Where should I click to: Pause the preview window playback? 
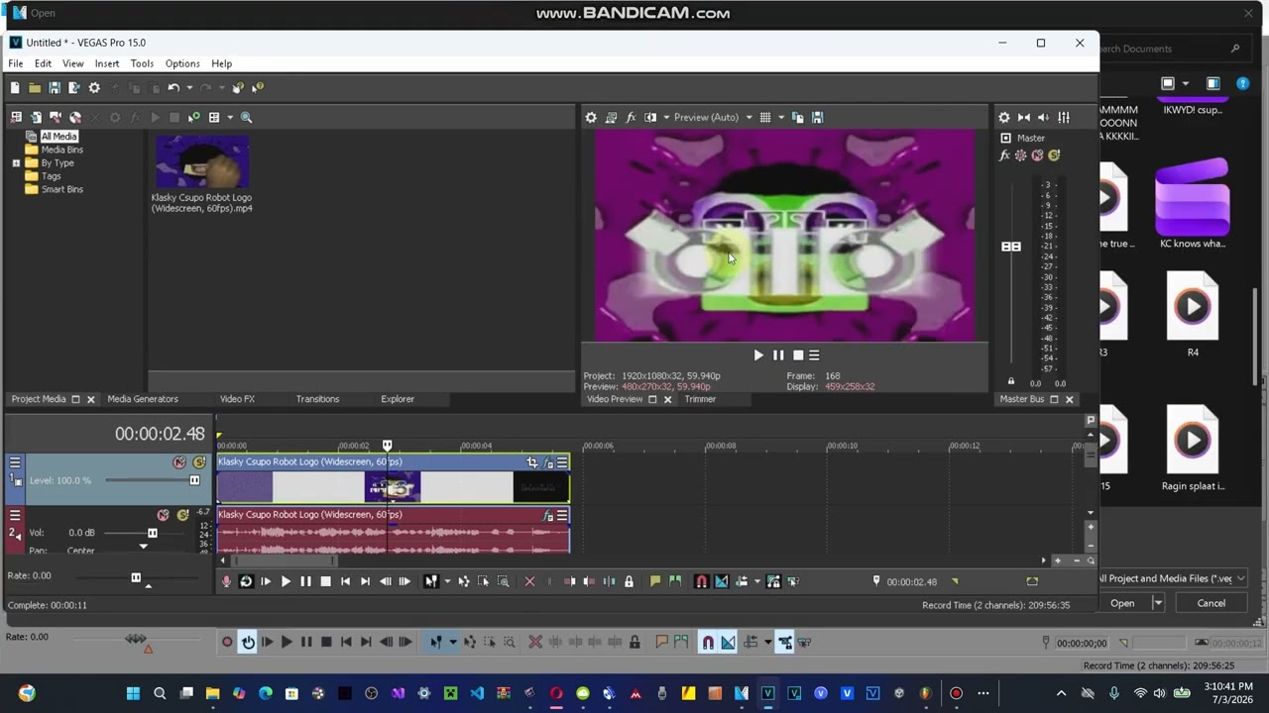[778, 356]
